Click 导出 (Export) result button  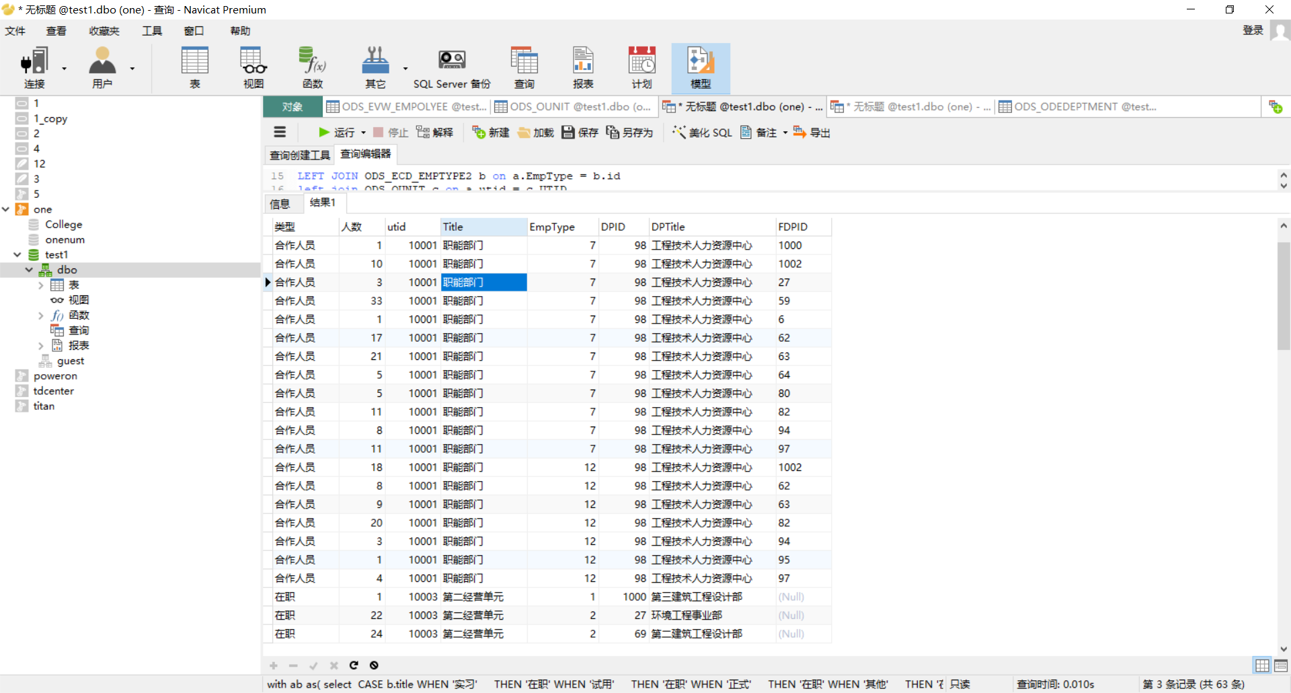[812, 133]
